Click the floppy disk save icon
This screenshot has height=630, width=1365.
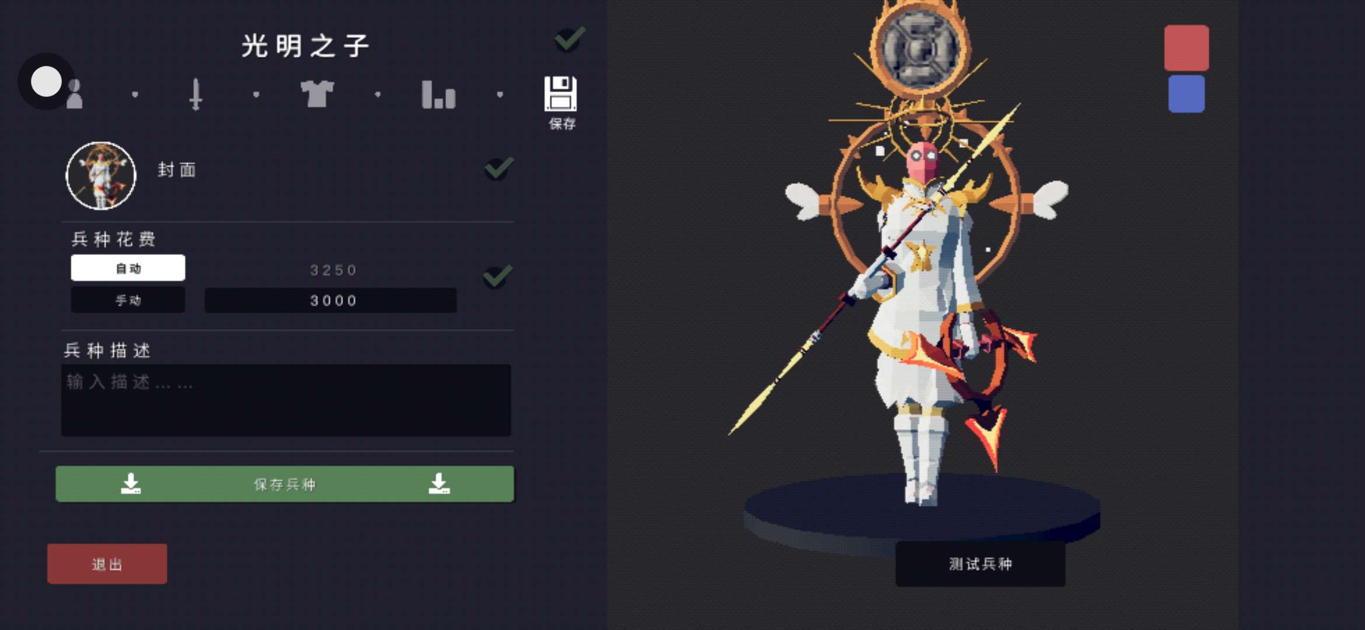pyautogui.click(x=561, y=93)
